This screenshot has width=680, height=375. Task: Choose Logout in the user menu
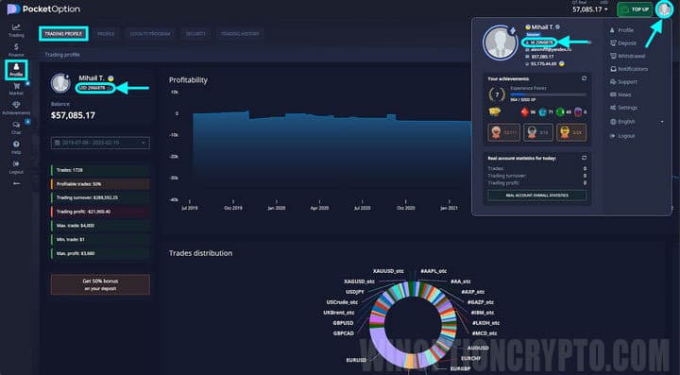point(622,136)
